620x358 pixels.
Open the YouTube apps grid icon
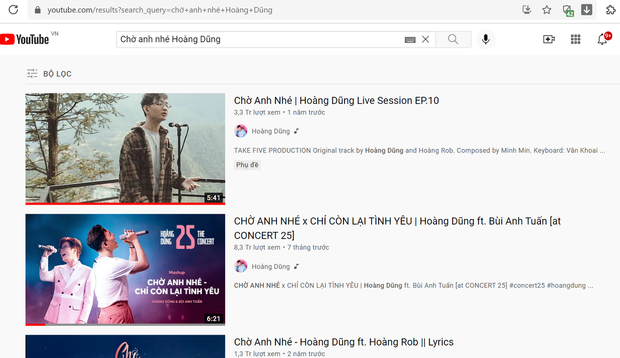[576, 39]
